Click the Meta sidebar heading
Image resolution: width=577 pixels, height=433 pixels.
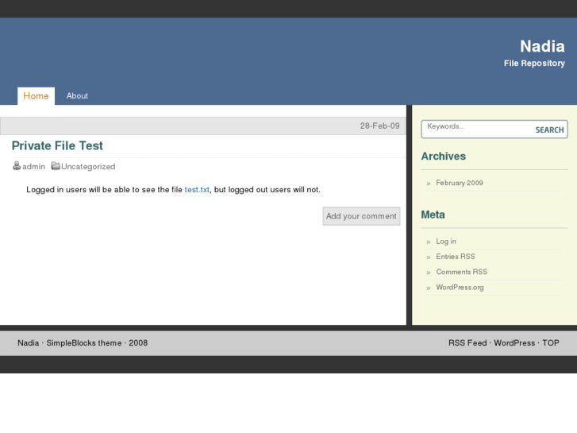pos(433,215)
